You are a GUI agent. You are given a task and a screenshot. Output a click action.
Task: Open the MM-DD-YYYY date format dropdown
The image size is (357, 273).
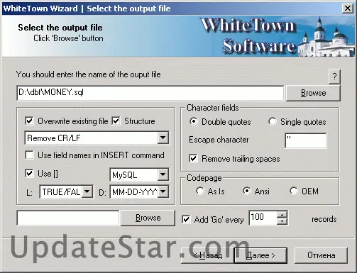(x=163, y=191)
